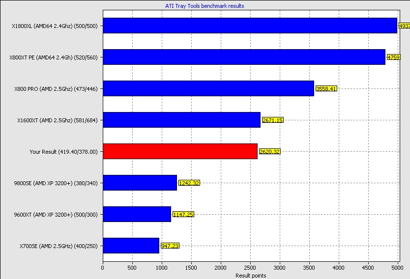Screen dimensions: 410x279
Task: Click the red Your Result bar
Action: 180,151
